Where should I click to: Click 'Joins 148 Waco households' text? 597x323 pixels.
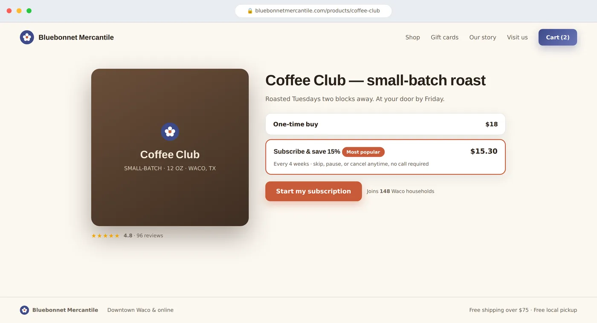[x=400, y=191]
